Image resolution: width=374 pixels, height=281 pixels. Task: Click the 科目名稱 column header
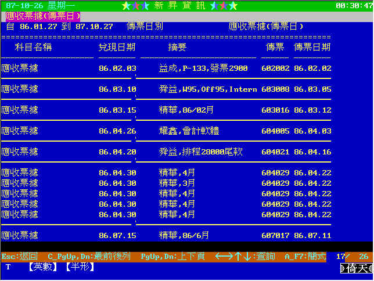33,47
